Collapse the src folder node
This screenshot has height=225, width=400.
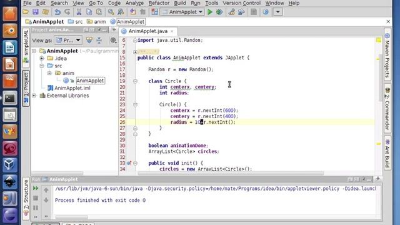tap(42, 66)
